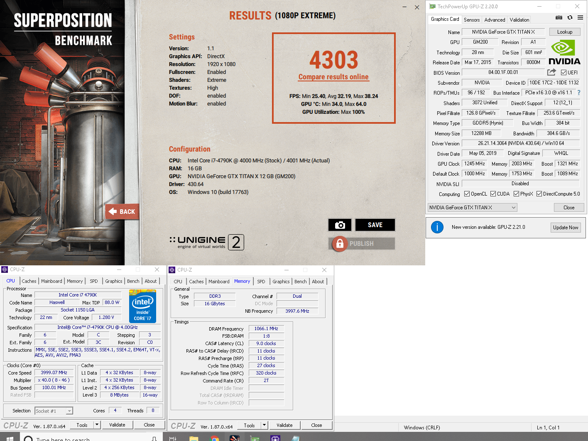Screen dimensions: 588x441
Task: Click the SAVE button in Superposition
Action: (x=375, y=225)
